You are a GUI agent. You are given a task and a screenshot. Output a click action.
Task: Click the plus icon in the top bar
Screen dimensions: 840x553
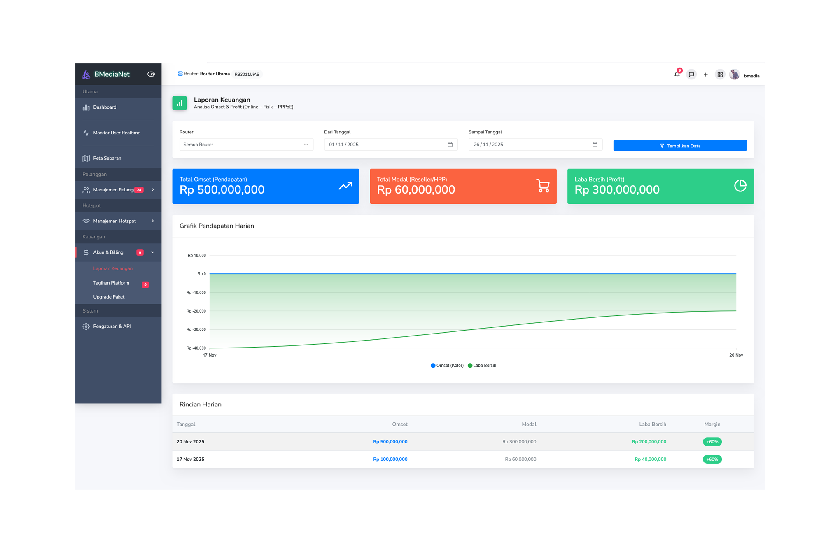pyautogui.click(x=706, y=75)
